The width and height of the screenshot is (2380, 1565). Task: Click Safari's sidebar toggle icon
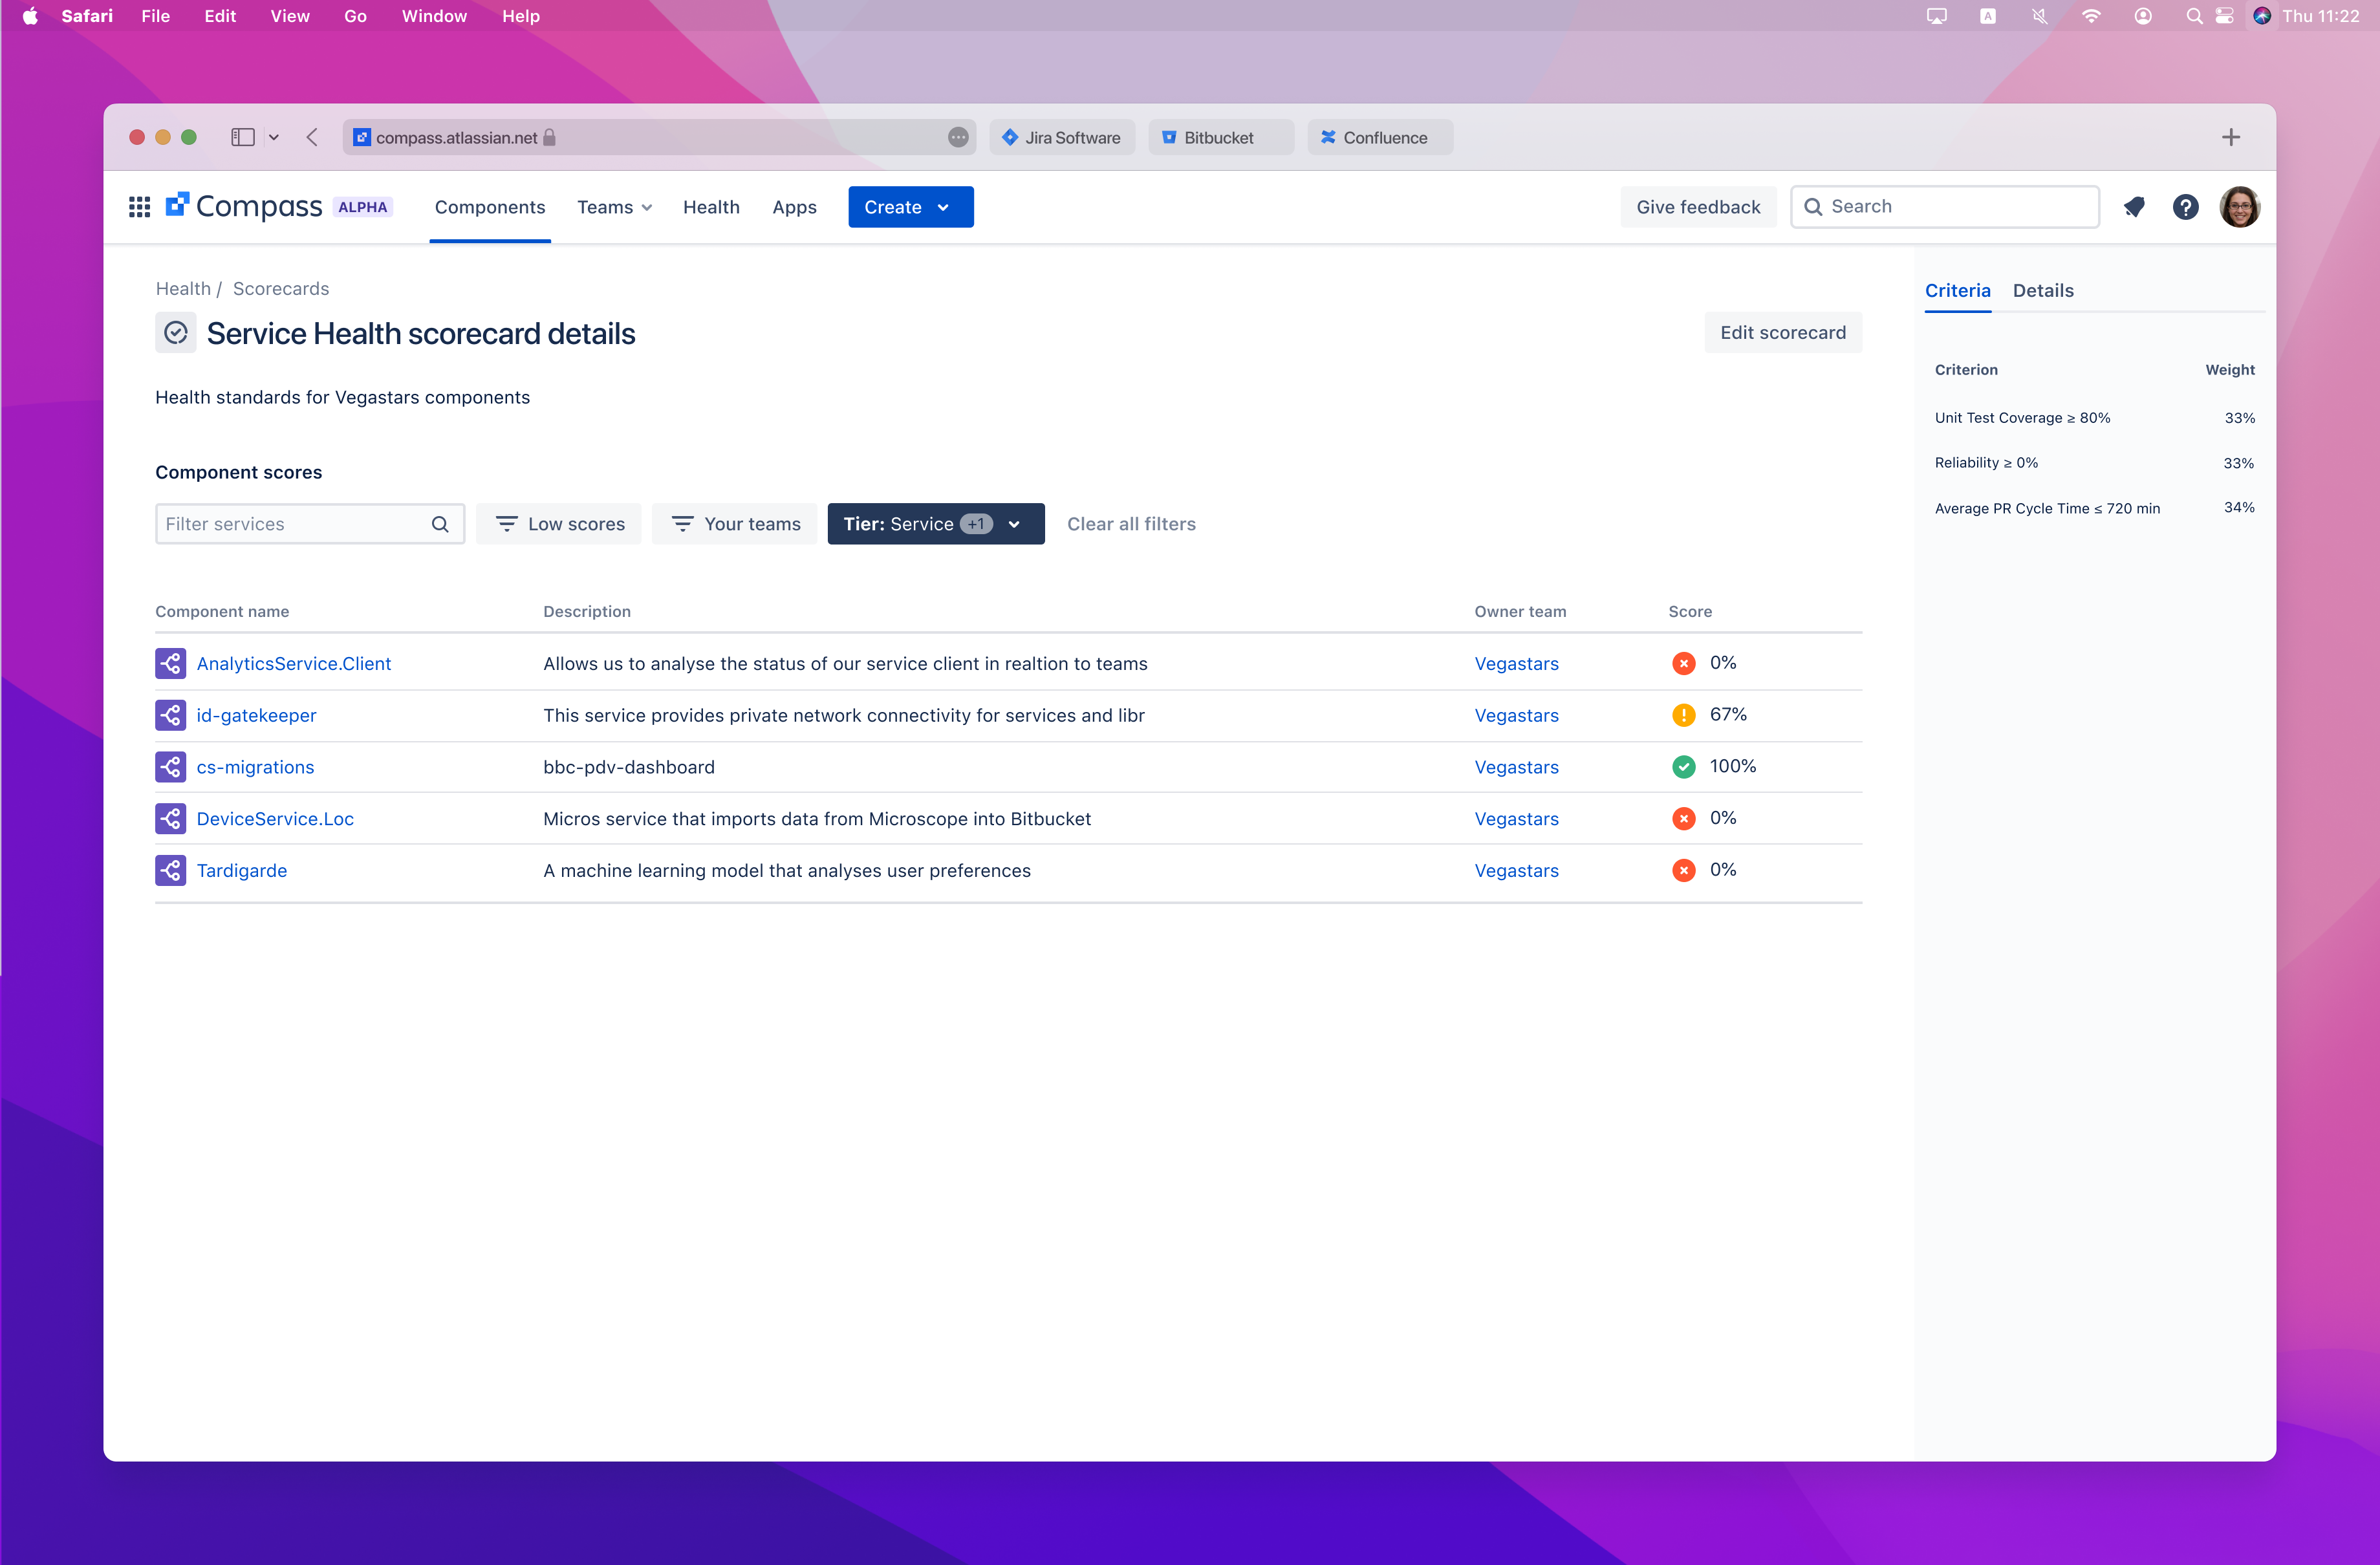(x=242, y=138)
